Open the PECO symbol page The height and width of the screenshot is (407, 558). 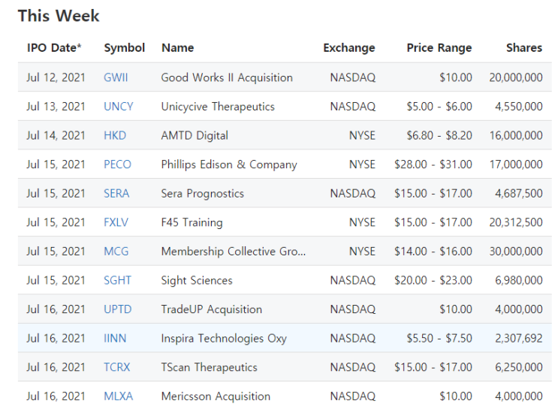(x=117, y=164)
